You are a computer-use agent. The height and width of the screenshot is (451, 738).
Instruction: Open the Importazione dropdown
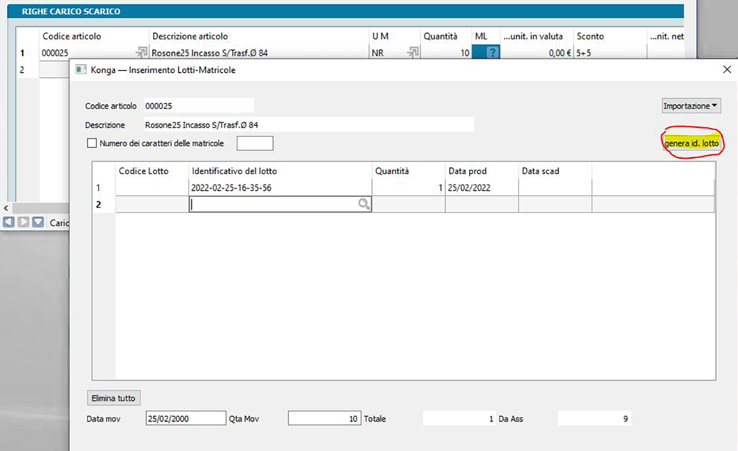(x=691, y=106)
